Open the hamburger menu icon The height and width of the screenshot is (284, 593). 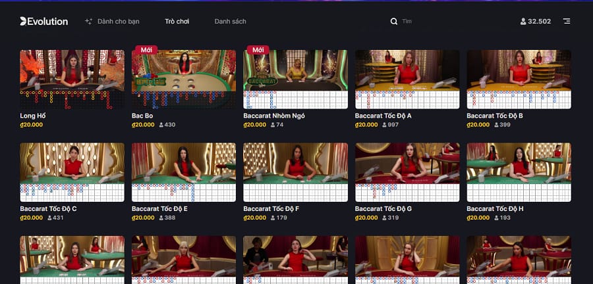[567, 21]
